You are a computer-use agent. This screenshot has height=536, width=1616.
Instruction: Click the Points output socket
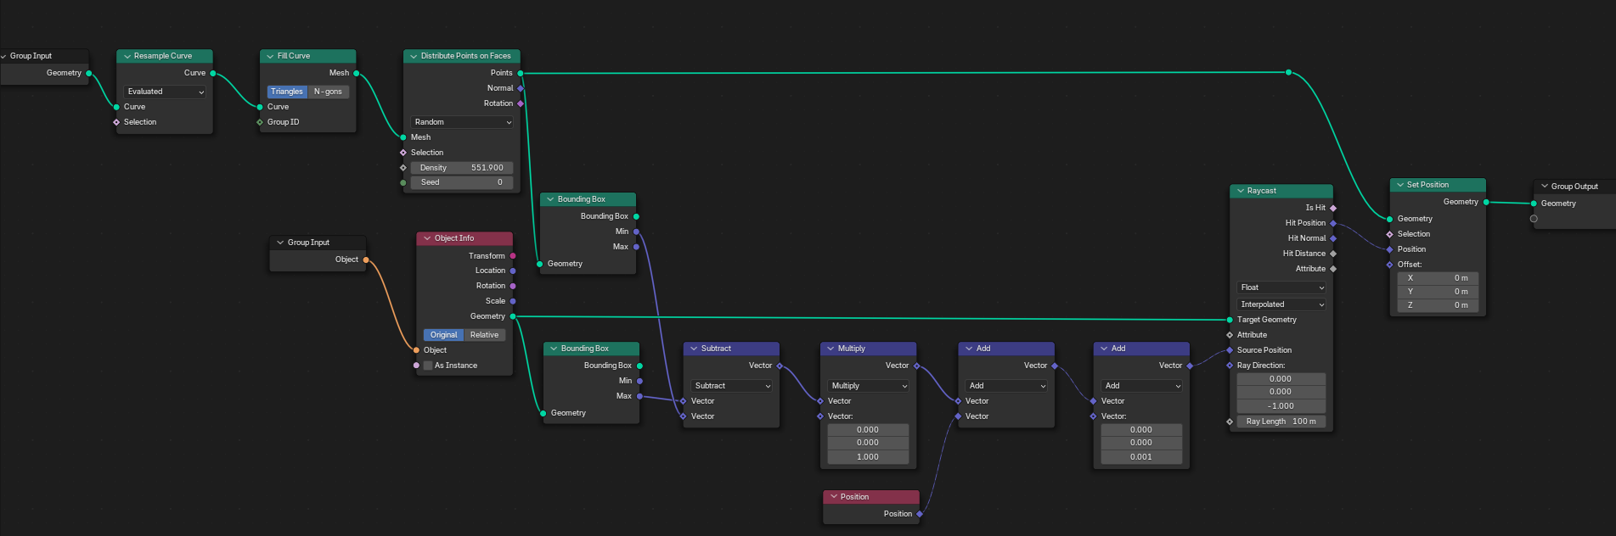(521, 73)
